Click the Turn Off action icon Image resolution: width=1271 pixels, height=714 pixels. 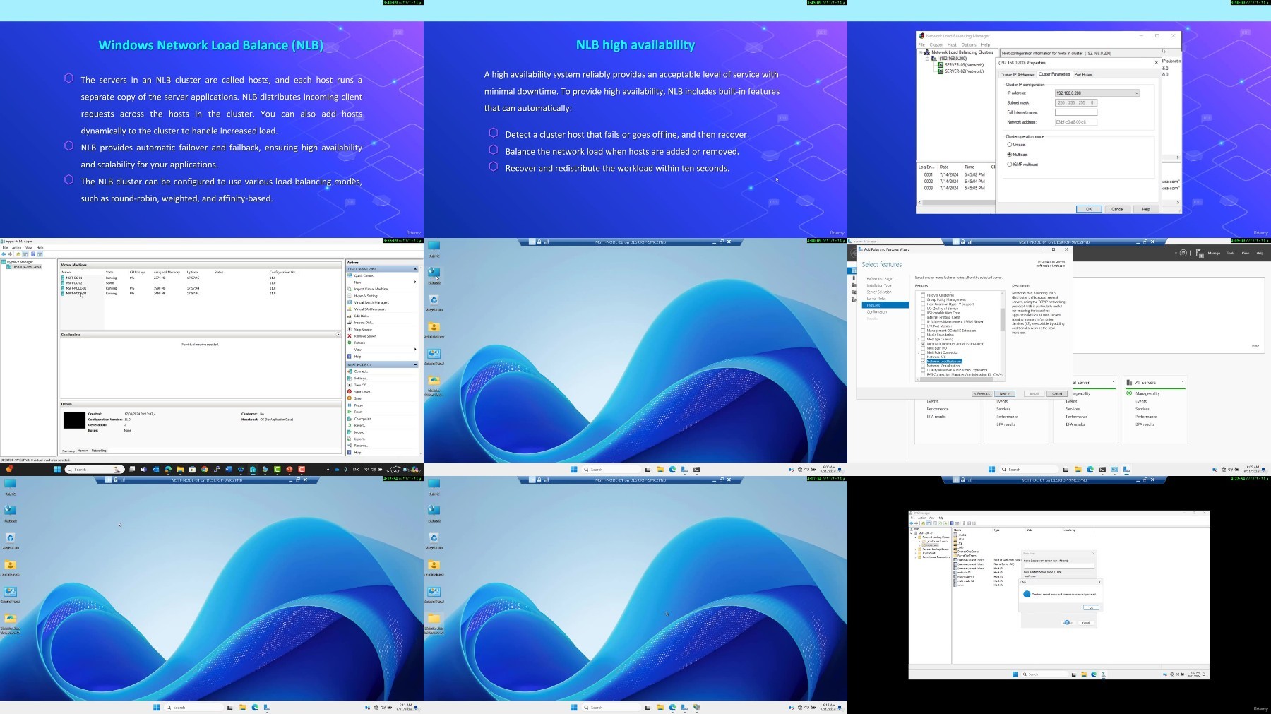pyautogui.click(x=350, y=385)
